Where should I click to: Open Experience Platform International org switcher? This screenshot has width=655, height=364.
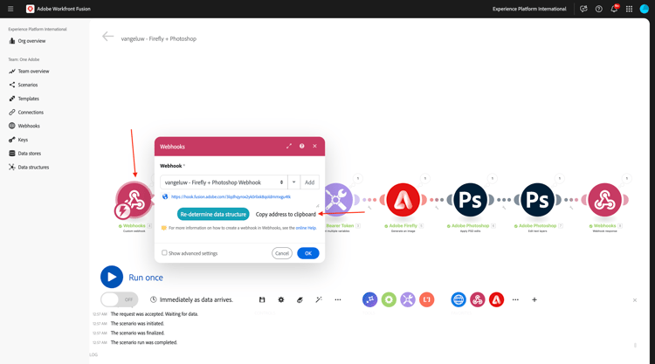(x=529, y=9)
